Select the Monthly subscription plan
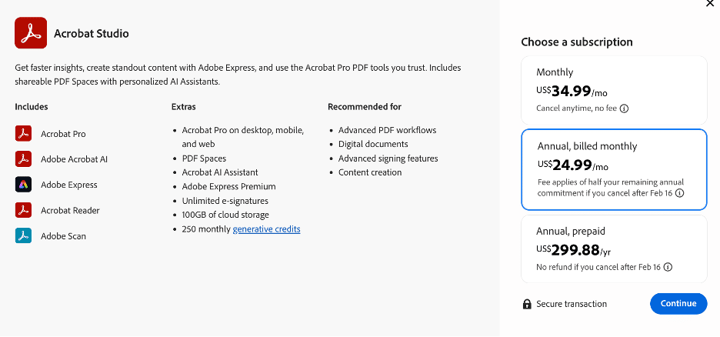 pyautogui.click(x=614, y=91)
